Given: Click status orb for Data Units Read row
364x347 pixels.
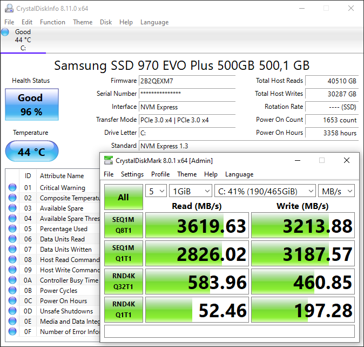Looking at the screenshot, I should click(x=12, y=239).
